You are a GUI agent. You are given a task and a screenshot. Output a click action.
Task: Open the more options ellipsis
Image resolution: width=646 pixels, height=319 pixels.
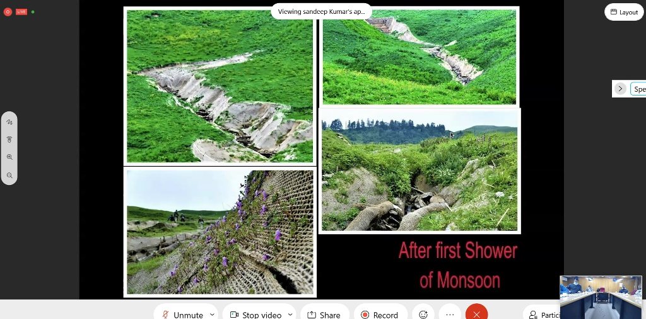450,315
